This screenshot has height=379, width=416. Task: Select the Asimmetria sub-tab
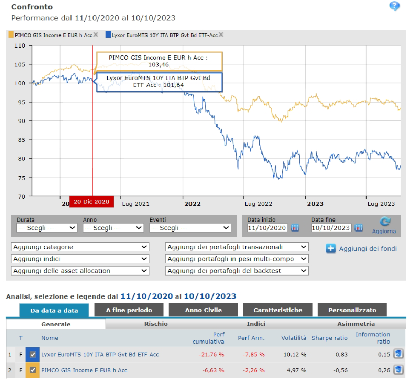pyautogui.click(x=356, y=324)
